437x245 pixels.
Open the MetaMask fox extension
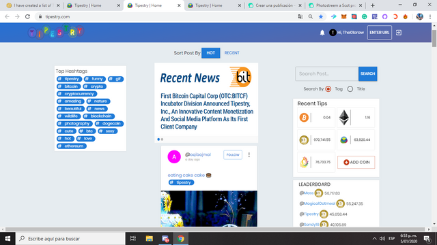[344, 16]
